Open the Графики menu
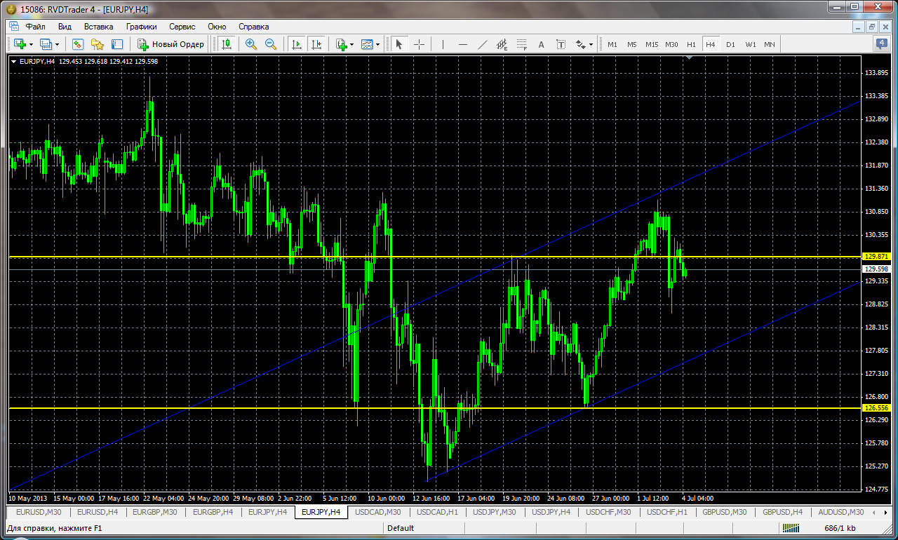898x540 pixels. [141, 27]
